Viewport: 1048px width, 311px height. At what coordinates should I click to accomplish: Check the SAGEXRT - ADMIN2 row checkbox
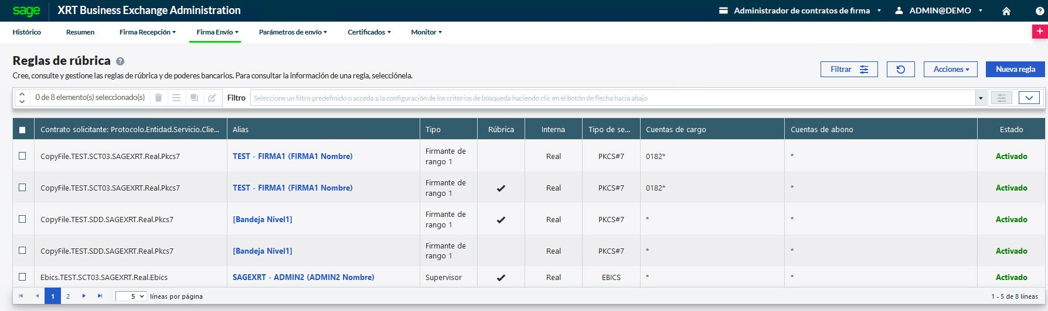[22, 277]
